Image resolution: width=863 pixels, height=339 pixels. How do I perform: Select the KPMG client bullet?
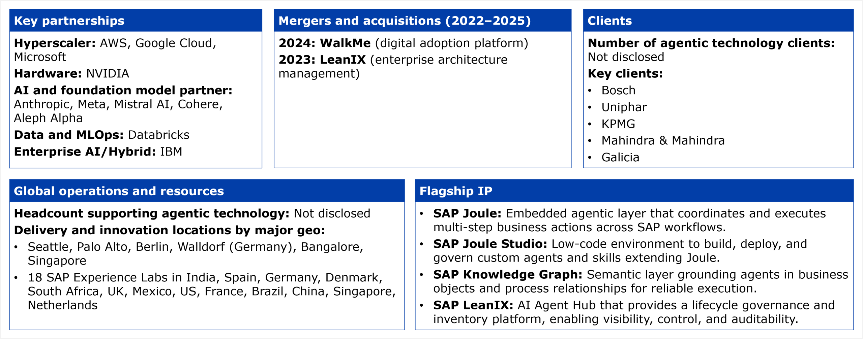(x=618, y=124)
